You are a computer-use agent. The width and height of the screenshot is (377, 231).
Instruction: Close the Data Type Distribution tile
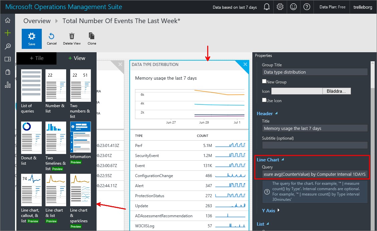[245, 64]
